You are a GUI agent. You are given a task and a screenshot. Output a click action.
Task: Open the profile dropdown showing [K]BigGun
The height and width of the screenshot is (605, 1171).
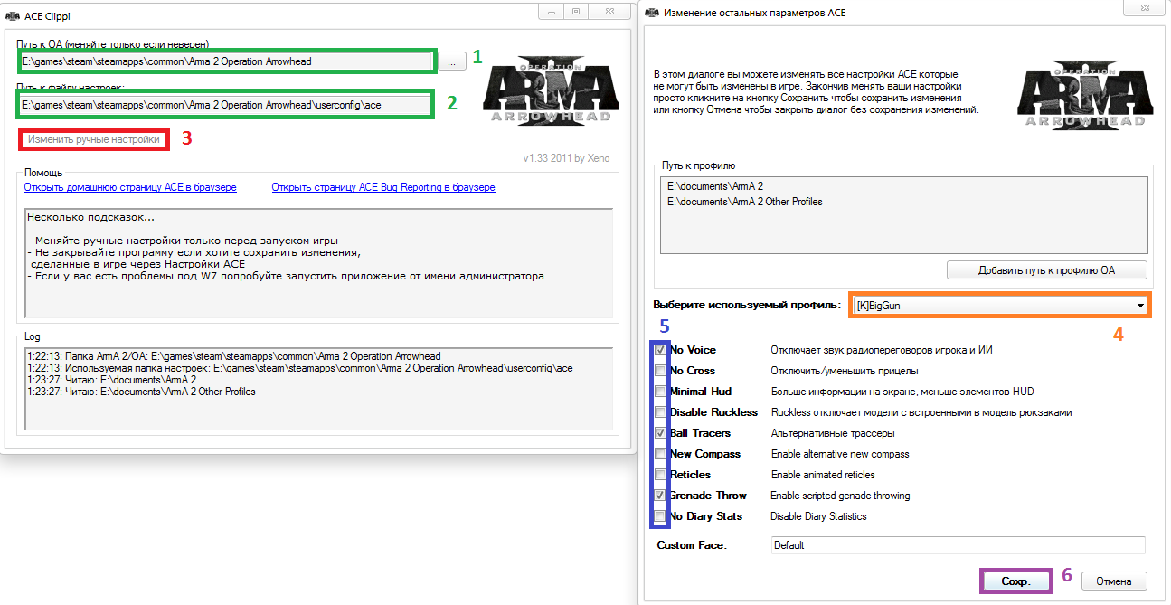[x=1000, y=306]
